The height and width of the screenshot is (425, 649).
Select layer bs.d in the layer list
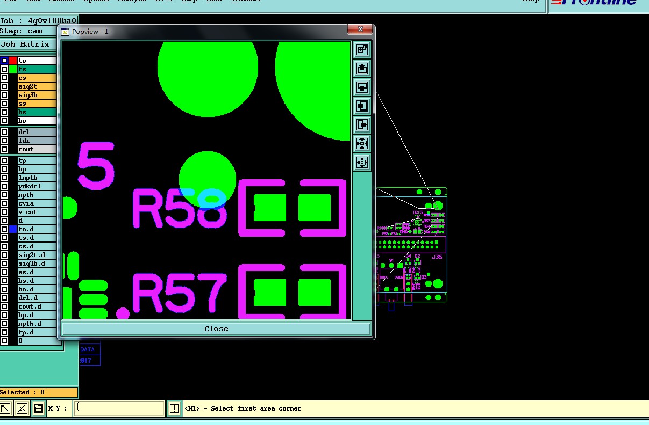(37, 281)
